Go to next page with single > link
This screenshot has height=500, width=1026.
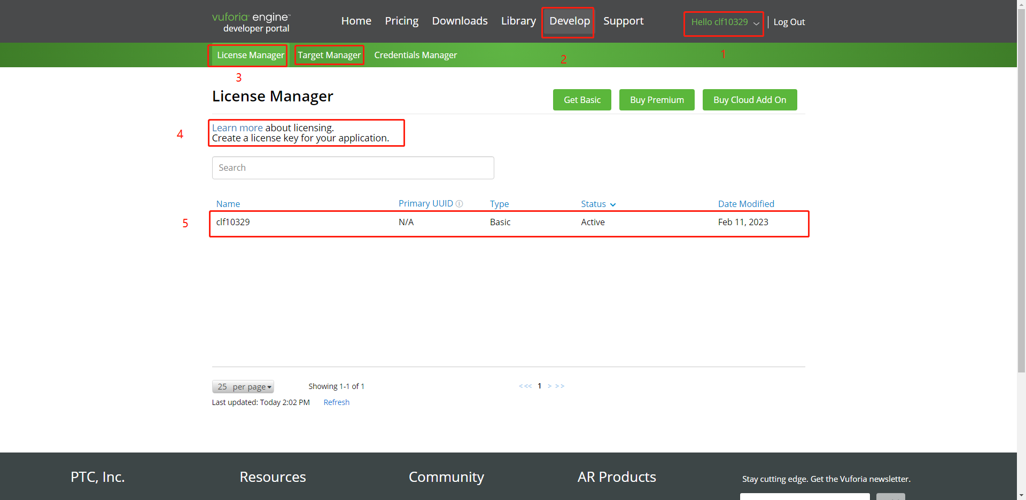pos(549,386)
